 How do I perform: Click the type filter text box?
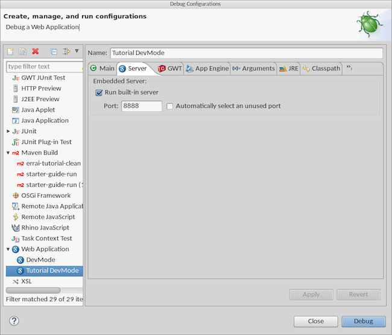[45, 67]
